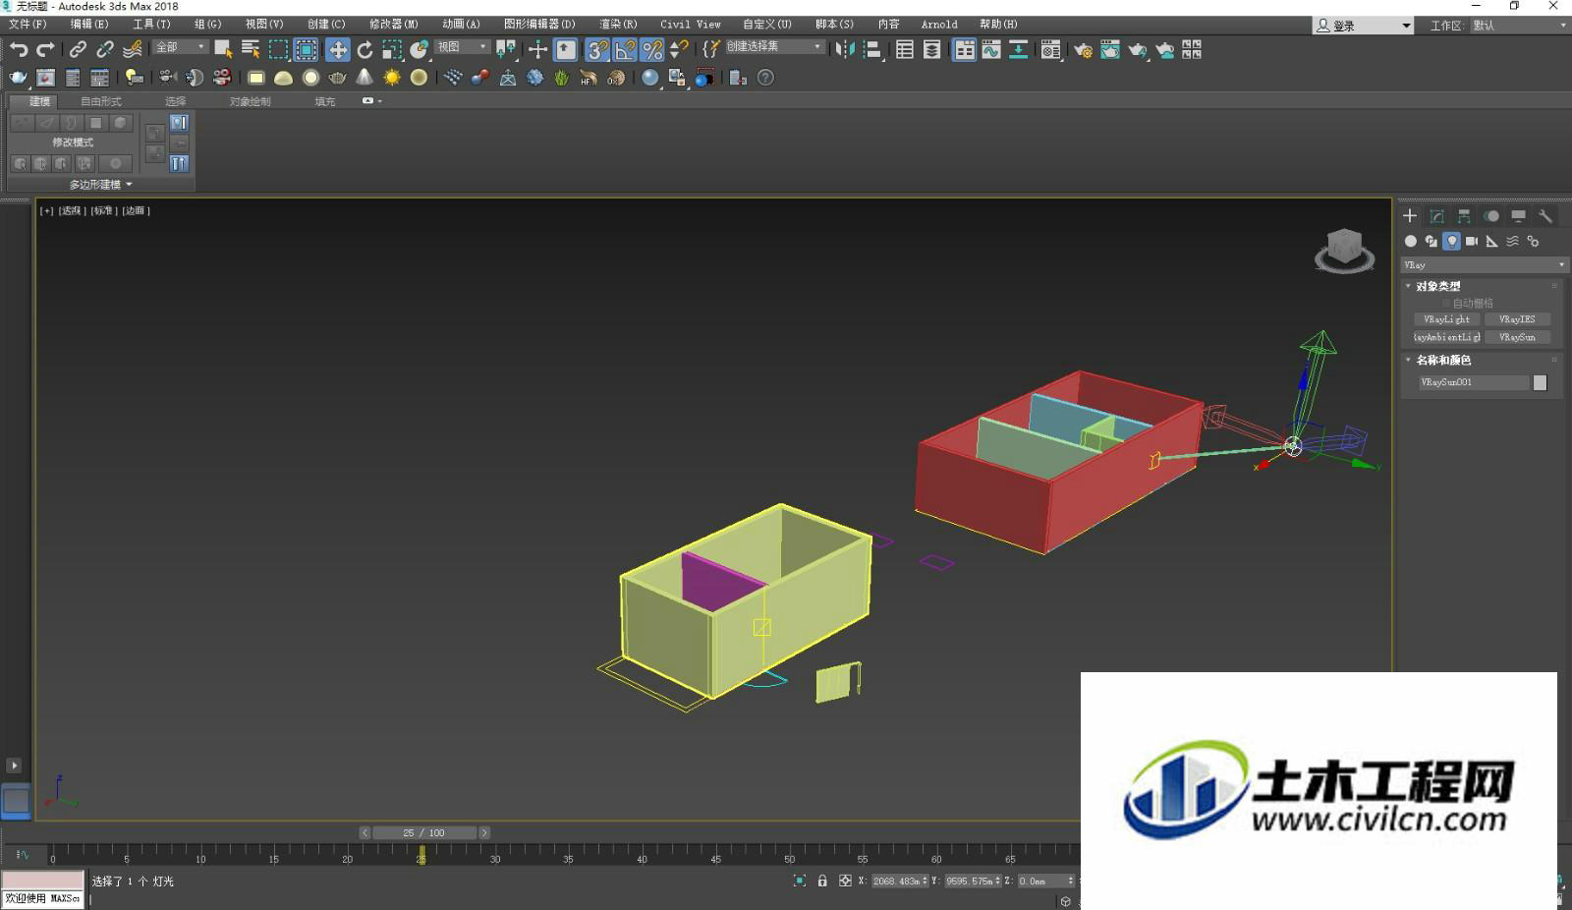Click the VRayIES button
1572x910 pixels.
click(x=1517, y=319)
